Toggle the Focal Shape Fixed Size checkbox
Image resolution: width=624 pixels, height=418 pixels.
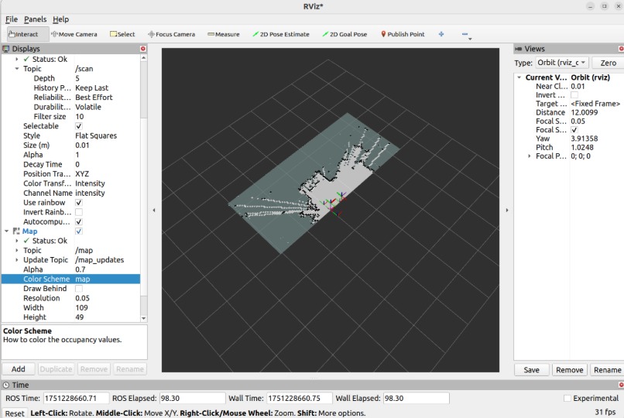point(574,129)
